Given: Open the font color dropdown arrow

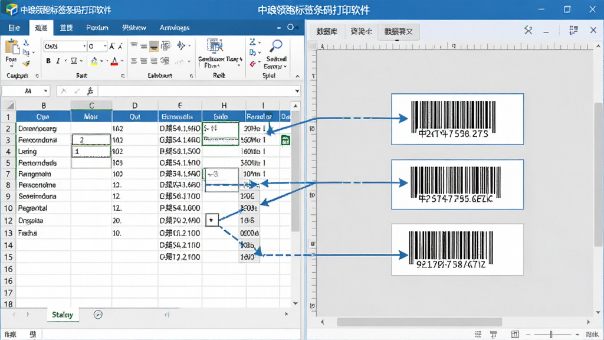Looking at the screenshot, I should (122, 61).
